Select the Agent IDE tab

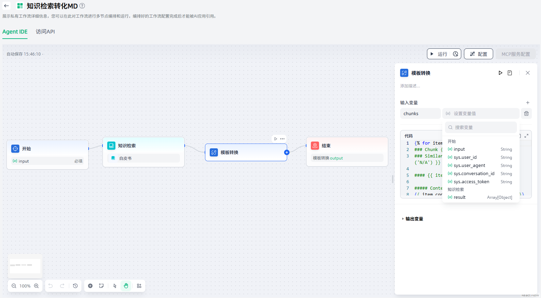click(x=15, y=31)
